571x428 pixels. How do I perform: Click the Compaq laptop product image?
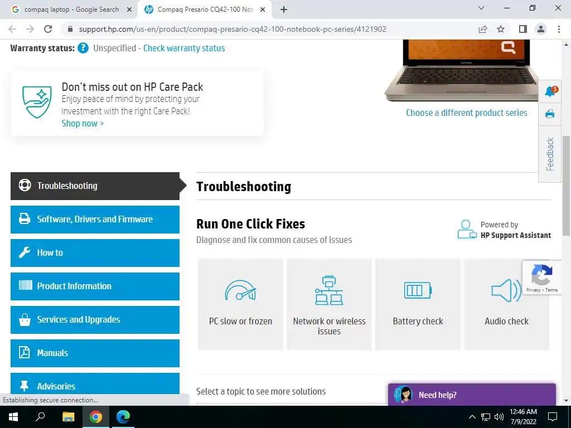click(462, 70)
